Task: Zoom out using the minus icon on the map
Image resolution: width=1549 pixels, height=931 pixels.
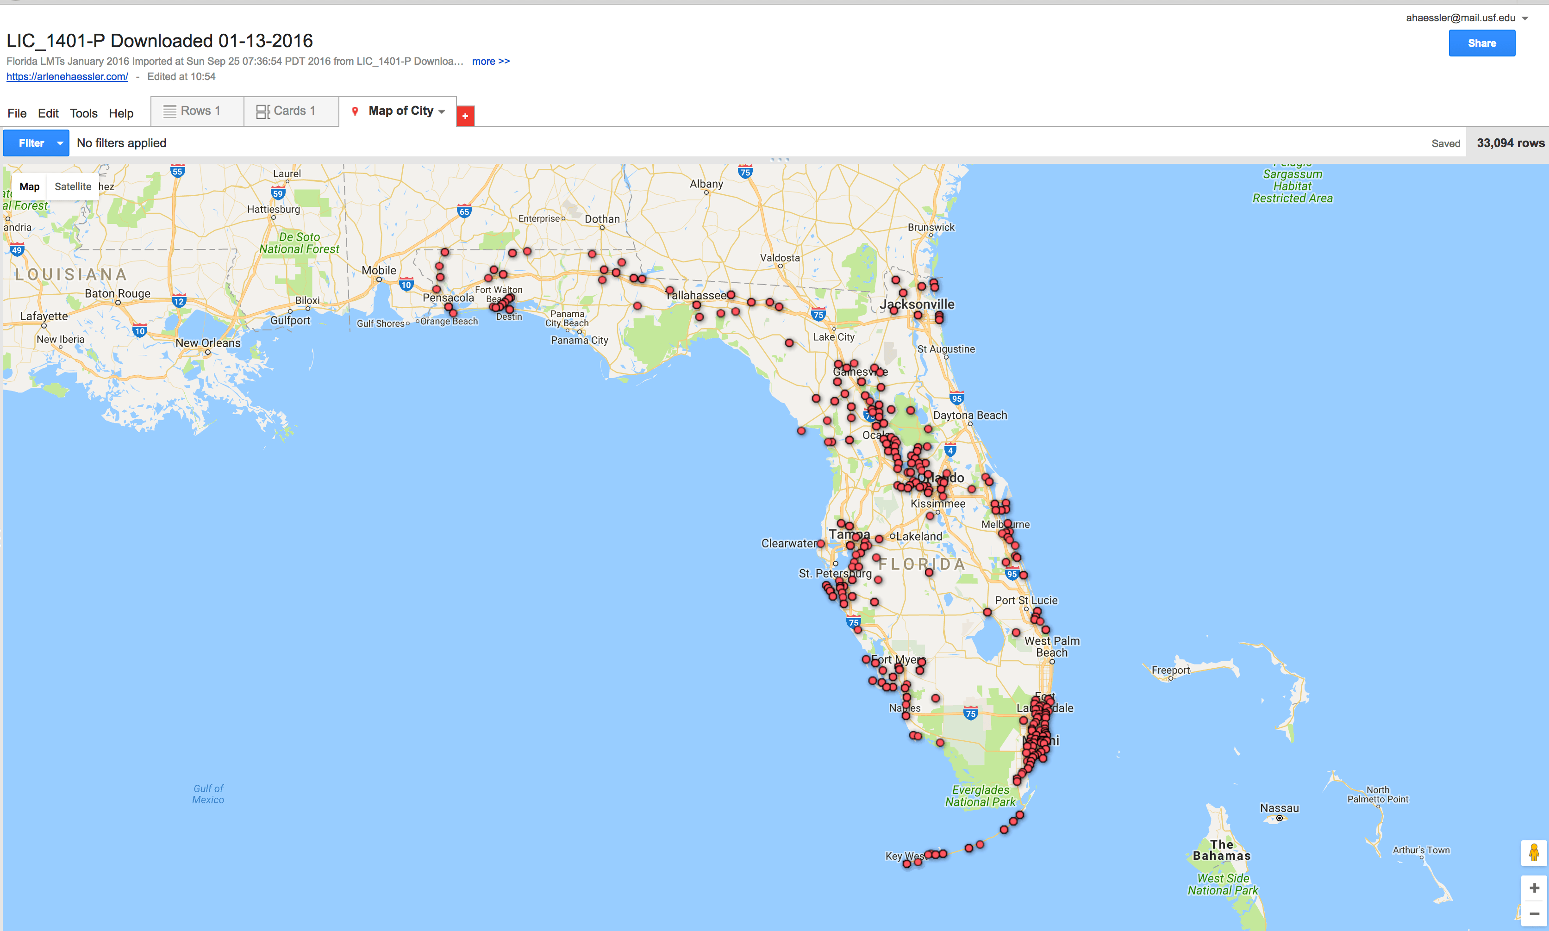Action: (1534, 913)
